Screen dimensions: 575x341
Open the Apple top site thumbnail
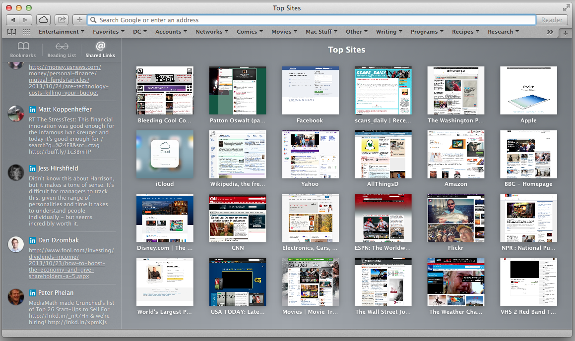coord(528,90)
